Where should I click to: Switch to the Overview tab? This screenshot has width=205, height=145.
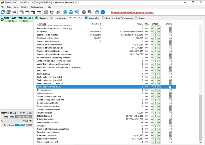click(x=42, y=18)
